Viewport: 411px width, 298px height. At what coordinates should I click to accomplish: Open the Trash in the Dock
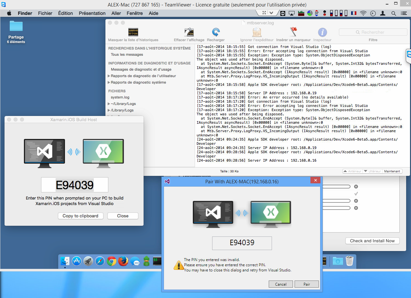point(350,261)
